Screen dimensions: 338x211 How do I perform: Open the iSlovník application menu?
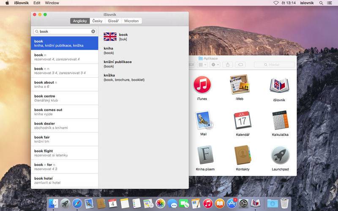coord(22,3)
